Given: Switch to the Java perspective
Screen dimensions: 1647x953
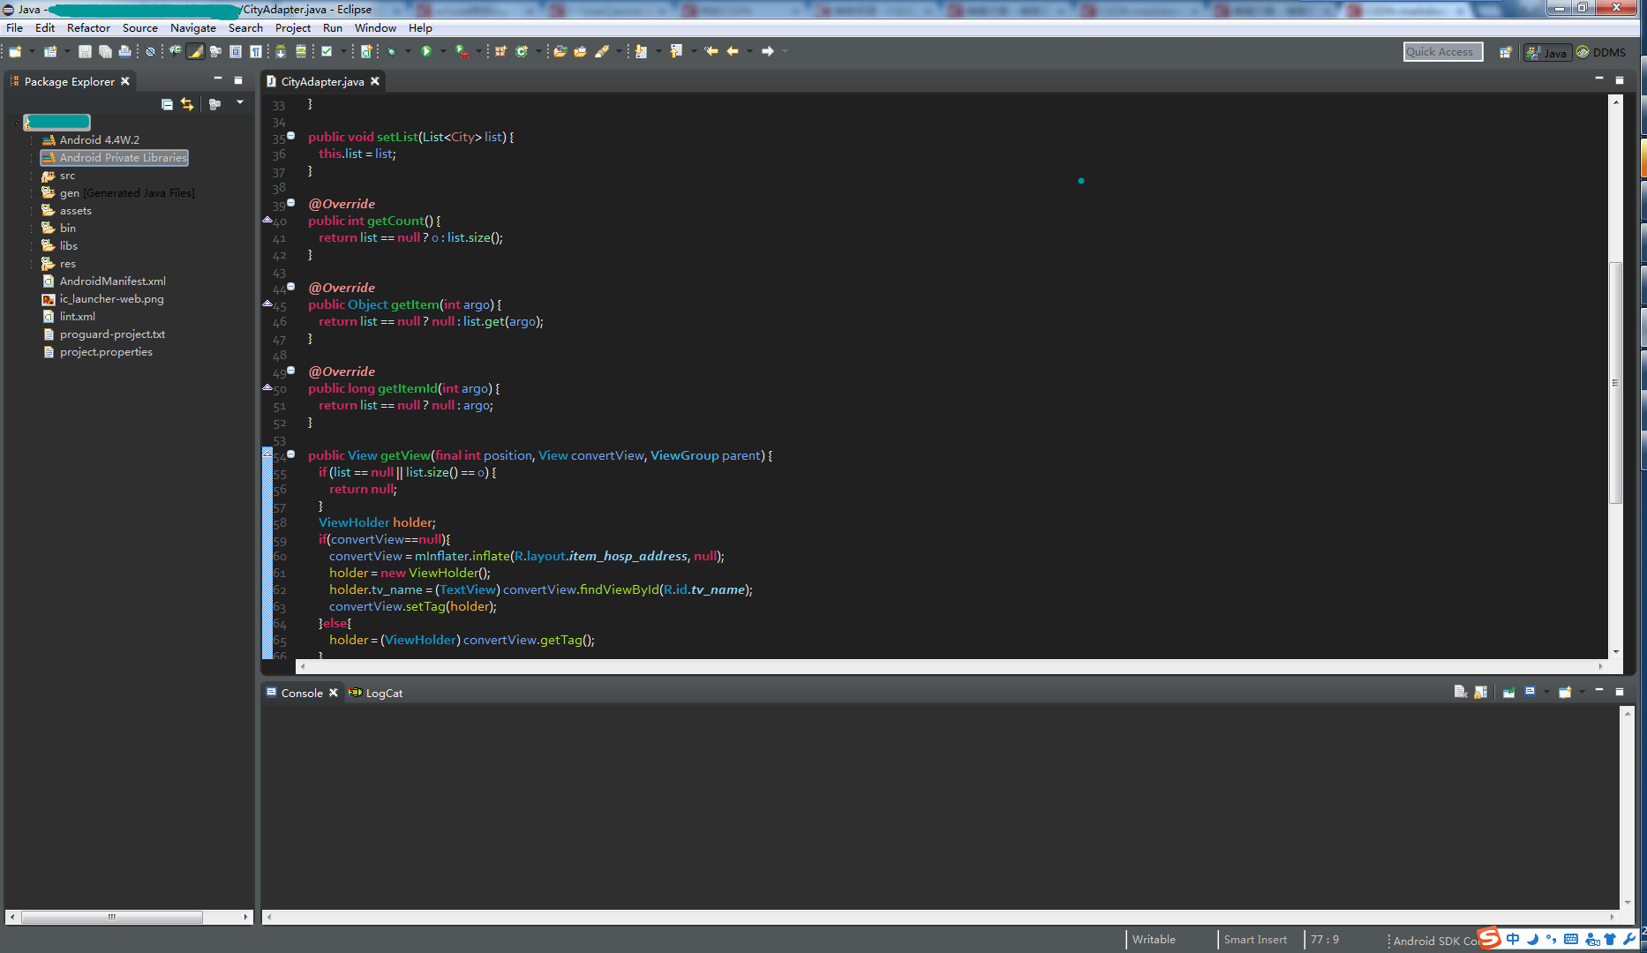Looking at the screenshot, I should 1547,53.
